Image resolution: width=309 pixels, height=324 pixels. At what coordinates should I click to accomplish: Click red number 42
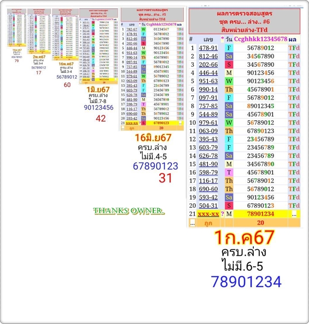(101, 118)
